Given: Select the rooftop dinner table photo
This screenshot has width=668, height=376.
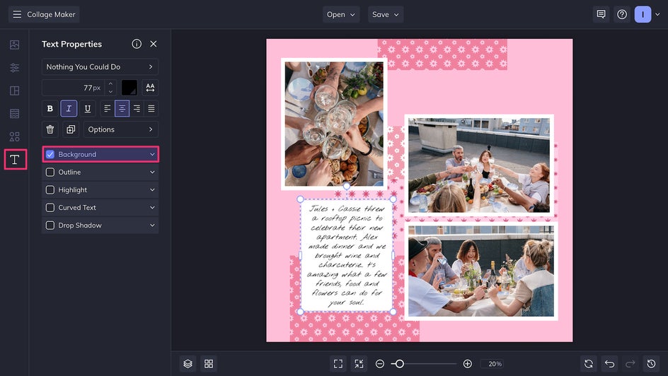Looking at the screenshot, I should (481, 271).
